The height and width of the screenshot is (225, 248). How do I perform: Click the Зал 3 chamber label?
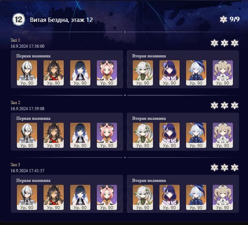pyautogui.click(x=15, y=165)
